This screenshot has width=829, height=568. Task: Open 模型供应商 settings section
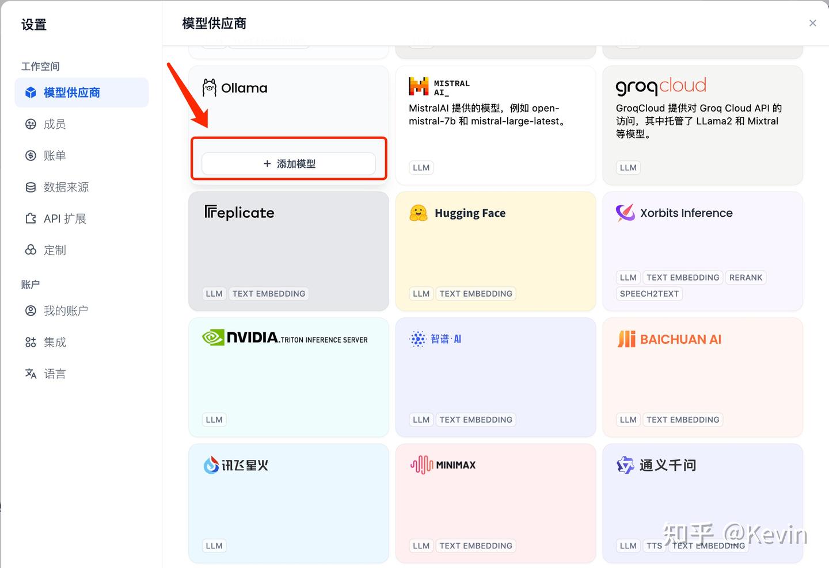[82, 93]
